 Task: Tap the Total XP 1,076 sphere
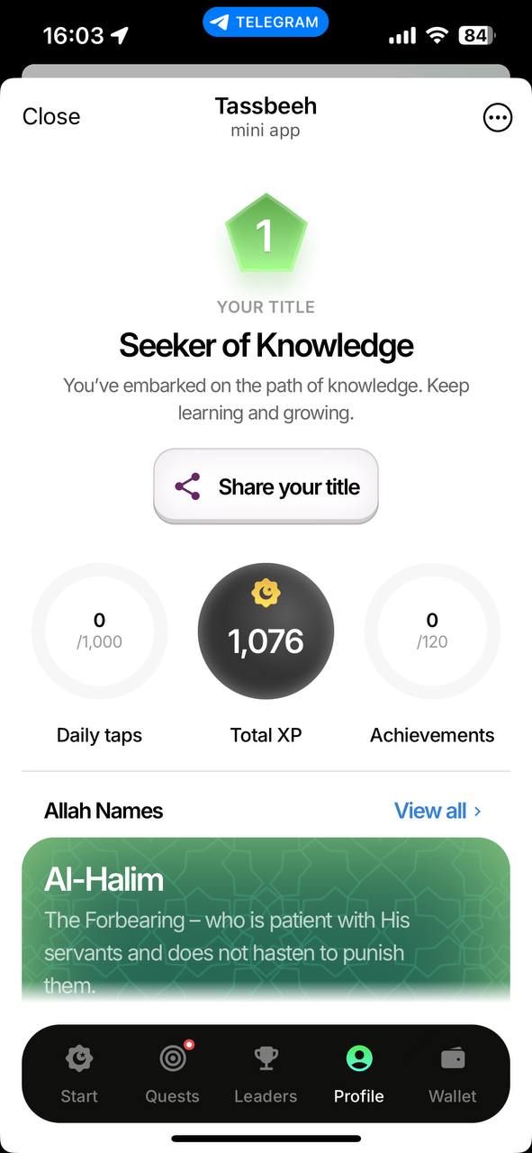click(x=266, y=631)
